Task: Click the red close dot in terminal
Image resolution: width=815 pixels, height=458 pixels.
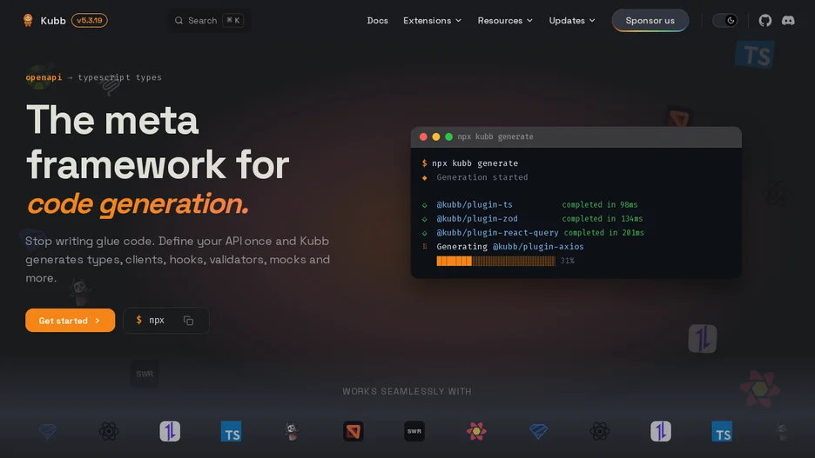Action: 423,137
